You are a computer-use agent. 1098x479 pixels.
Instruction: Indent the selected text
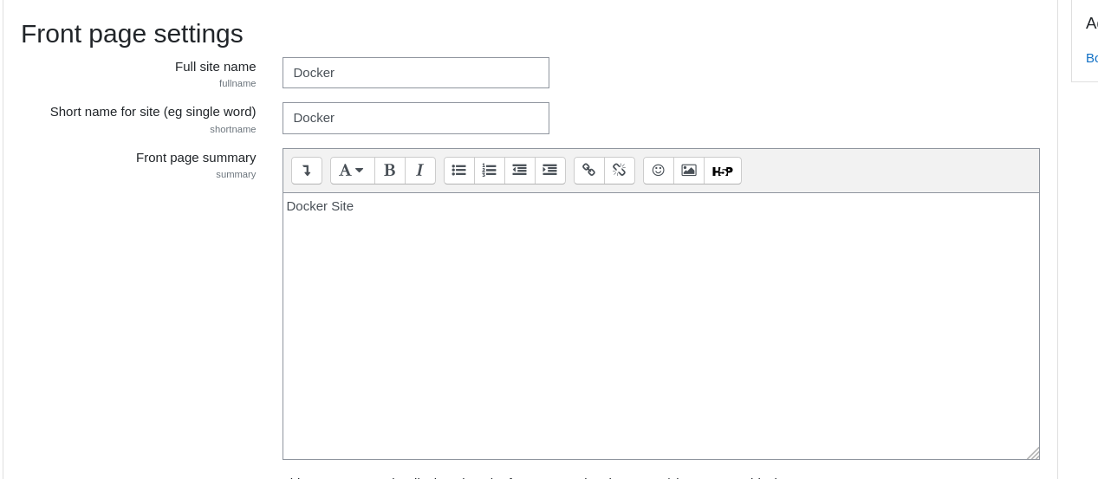550,171
